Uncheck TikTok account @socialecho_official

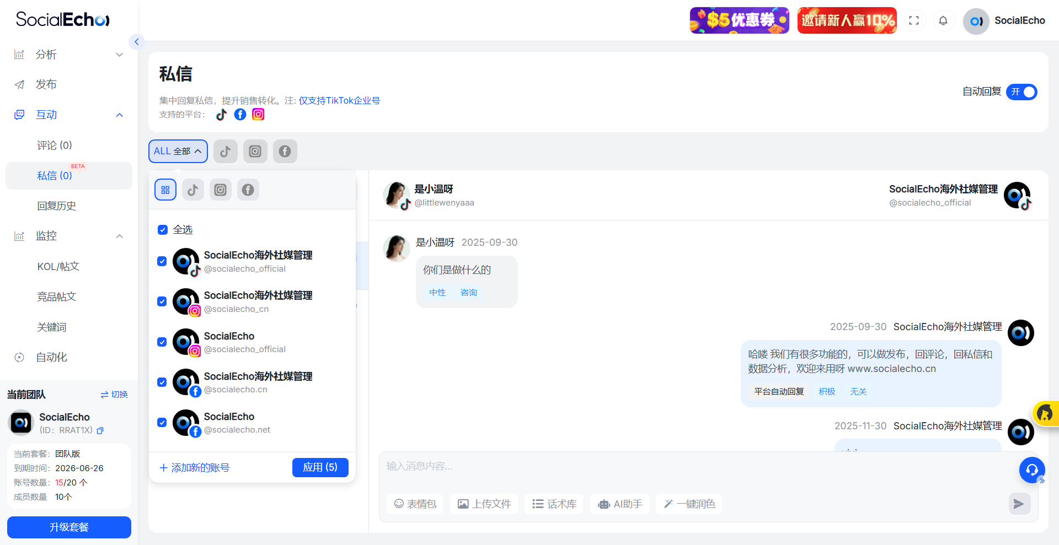click(162, 261)
